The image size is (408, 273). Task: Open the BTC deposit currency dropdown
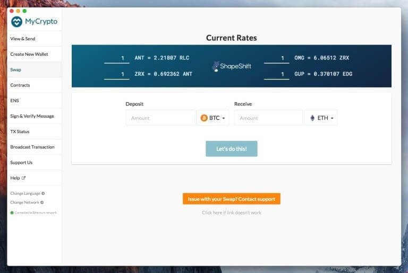pos(213,118)
